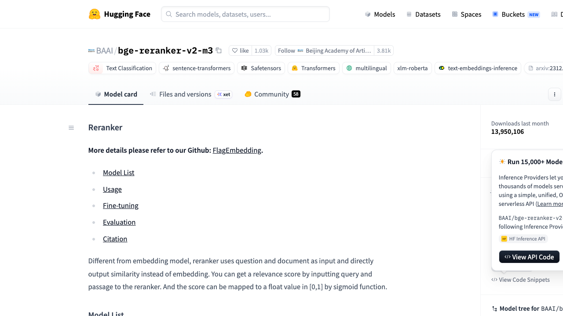Click the text-embeddings-inference tag
This screenshot has width=563, height=316.
click(478, 68)
